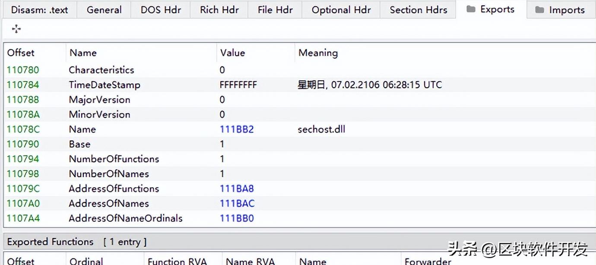The width and height of the screenshot is (596, 265).
Task: Open the AddressOfNameOrdinals link 111BB0
Action: pyautogui.click(x=237, y=218)
